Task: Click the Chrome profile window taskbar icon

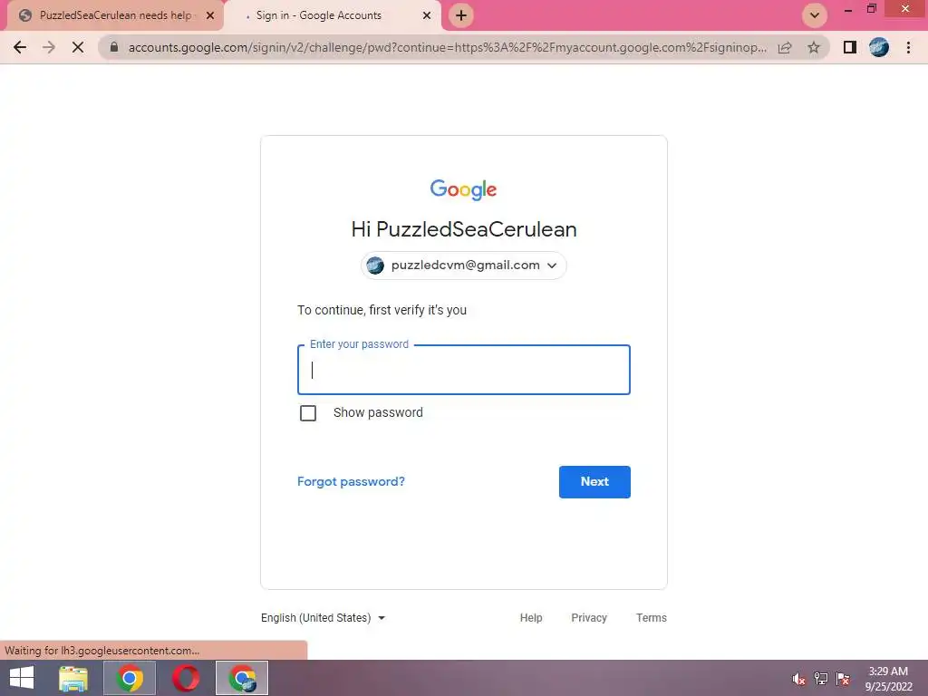Action: click(x=242, y=678)
